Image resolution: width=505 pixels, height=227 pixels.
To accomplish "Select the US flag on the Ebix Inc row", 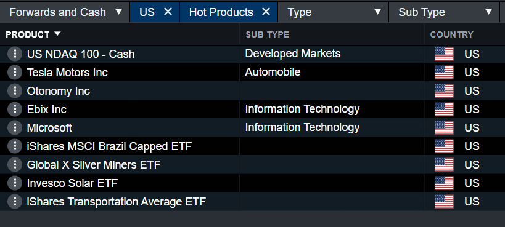I will coord(444,110).
